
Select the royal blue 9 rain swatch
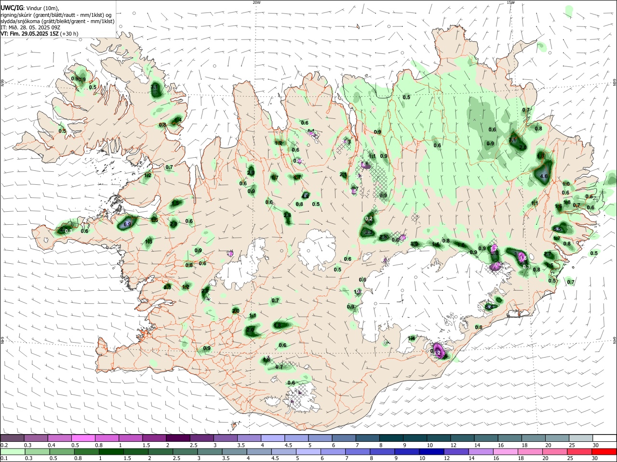pos(406,451)
